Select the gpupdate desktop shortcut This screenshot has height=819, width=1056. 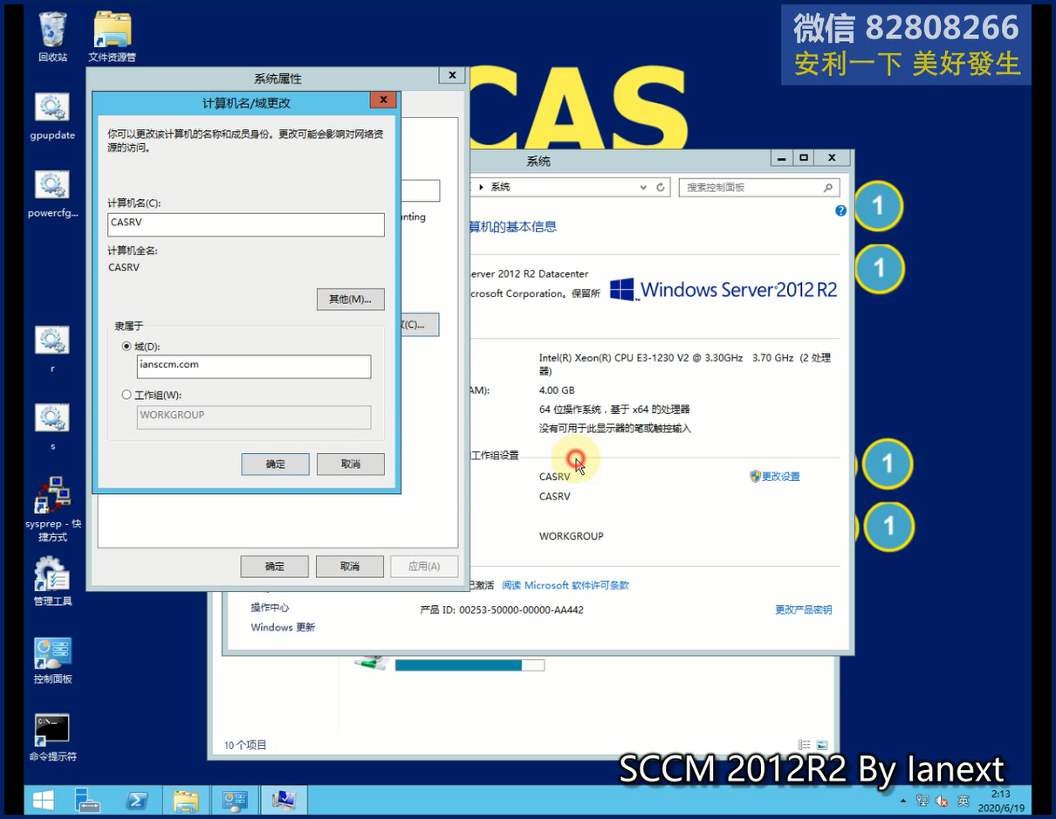click(52, 116)
